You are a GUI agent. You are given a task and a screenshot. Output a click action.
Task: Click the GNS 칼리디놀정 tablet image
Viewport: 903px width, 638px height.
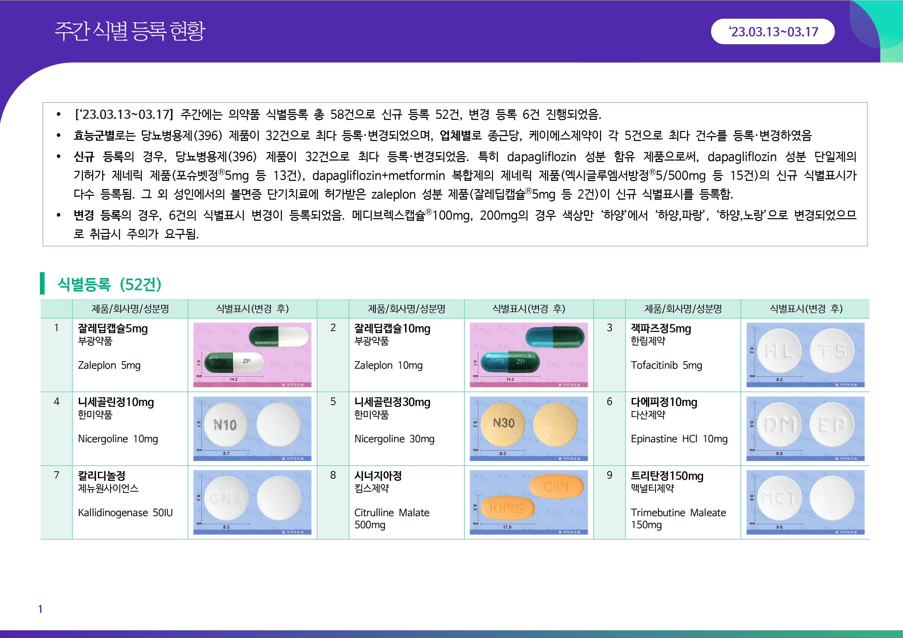click(252, 502)
